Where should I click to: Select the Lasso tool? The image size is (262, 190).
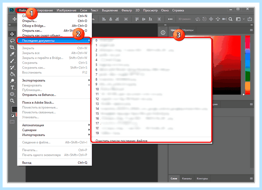click(12, 41)
